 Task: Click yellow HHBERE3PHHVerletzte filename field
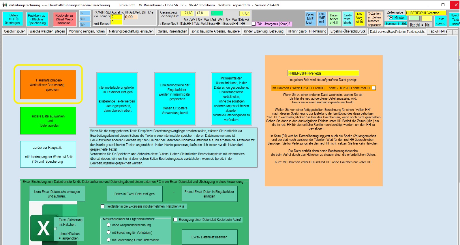tap(323, 73)
